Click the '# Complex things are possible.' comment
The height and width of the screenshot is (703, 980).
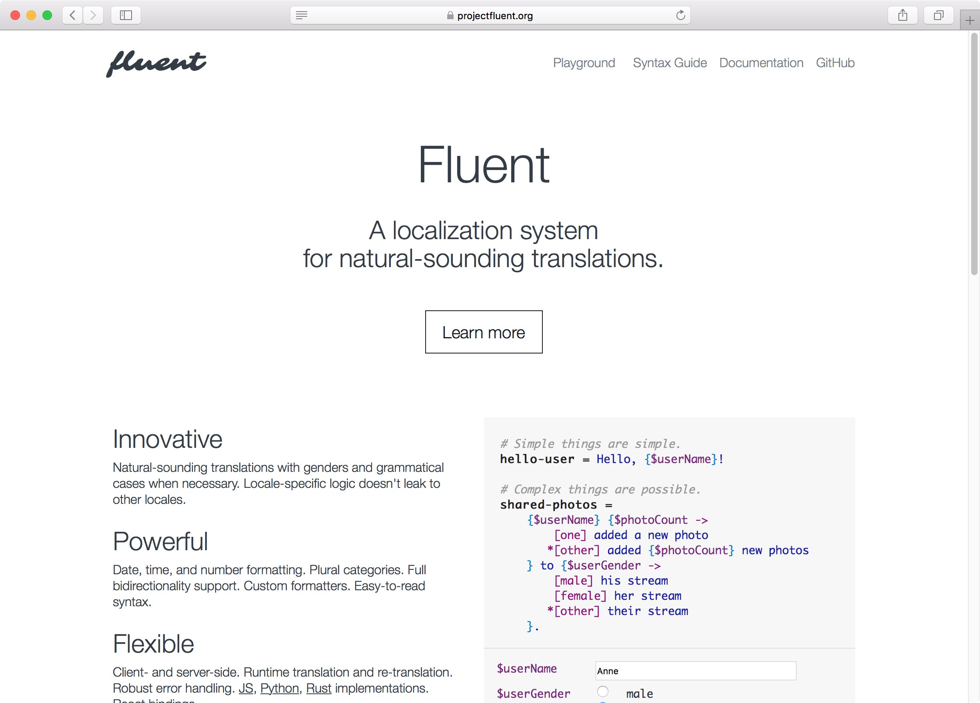(600, 489)
